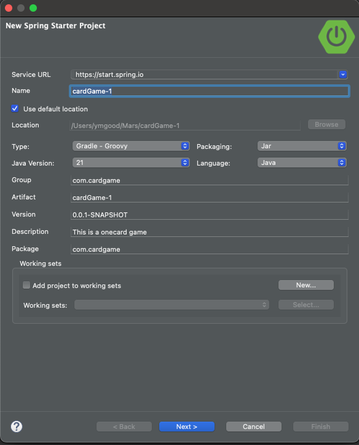Open the Type dropdown showing Gradle - Groovy
Image resolution: width=359 pixels, height=445 pixels.
point(131,146)
